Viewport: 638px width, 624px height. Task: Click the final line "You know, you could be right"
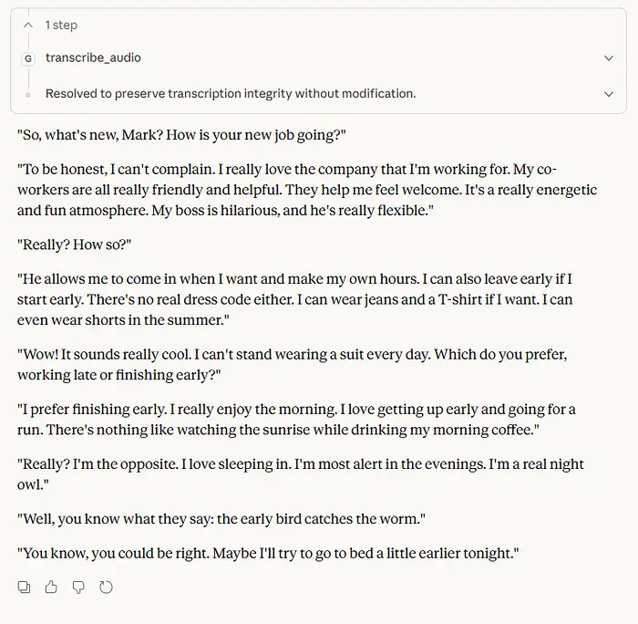tap(268, 553)
